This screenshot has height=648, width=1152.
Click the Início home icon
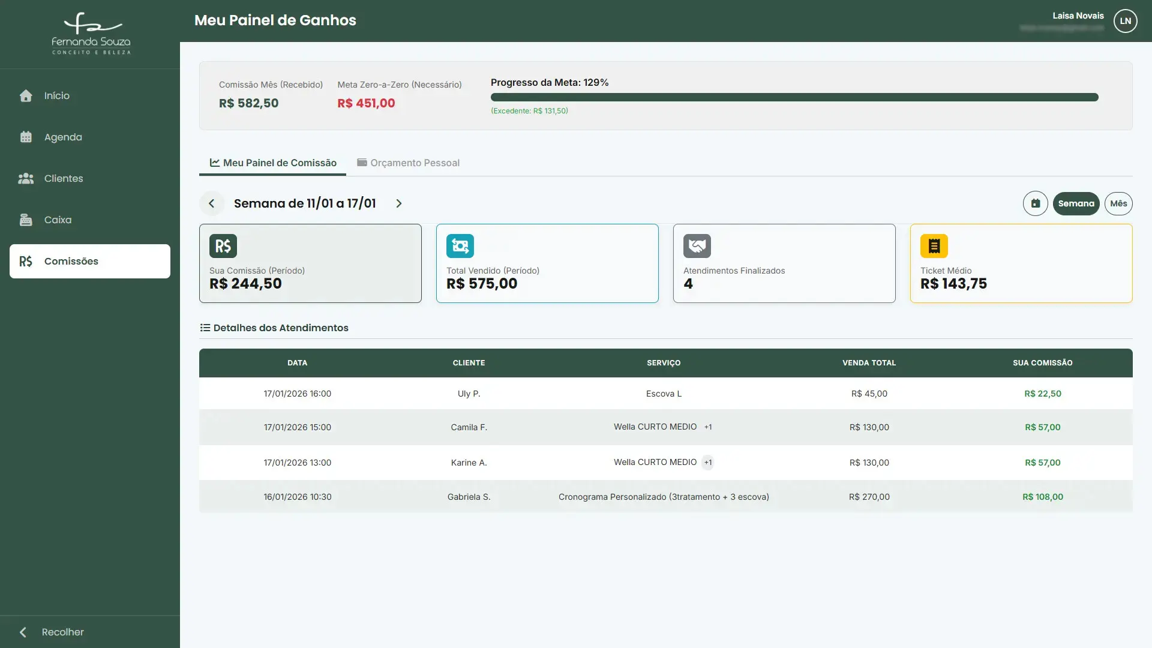pyautogui.click(x=26, y=96)
